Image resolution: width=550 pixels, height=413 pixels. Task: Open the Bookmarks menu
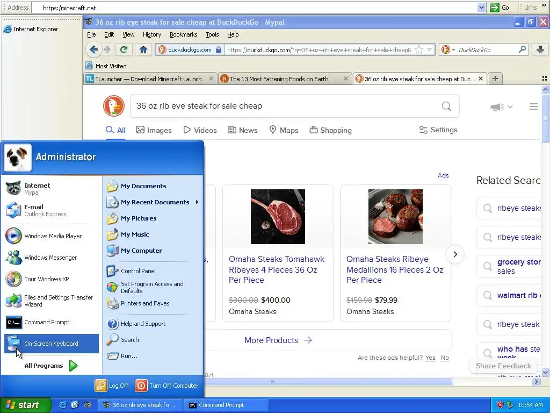point(184,34)
